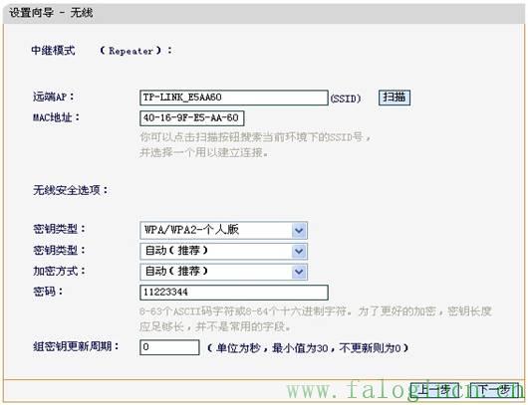This screenshot has height=405, width=528.
Task: Click the 下一步 button
Action: pos(494,390)
